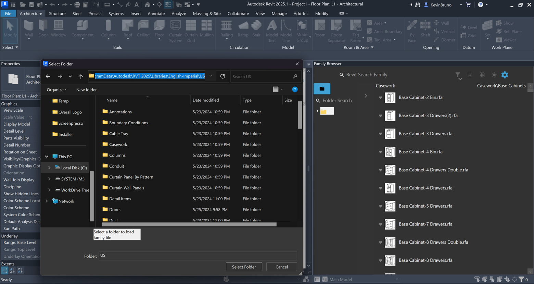Image resolution: width=534 pixels, height=284 pixels.
Task: Switch to the Collaborate ribbon tab
Action: click(238, 13)
